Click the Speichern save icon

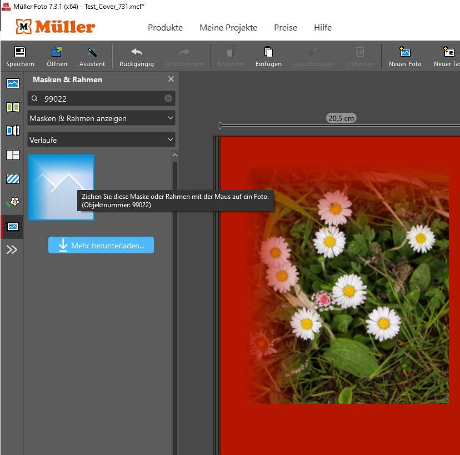20,56
